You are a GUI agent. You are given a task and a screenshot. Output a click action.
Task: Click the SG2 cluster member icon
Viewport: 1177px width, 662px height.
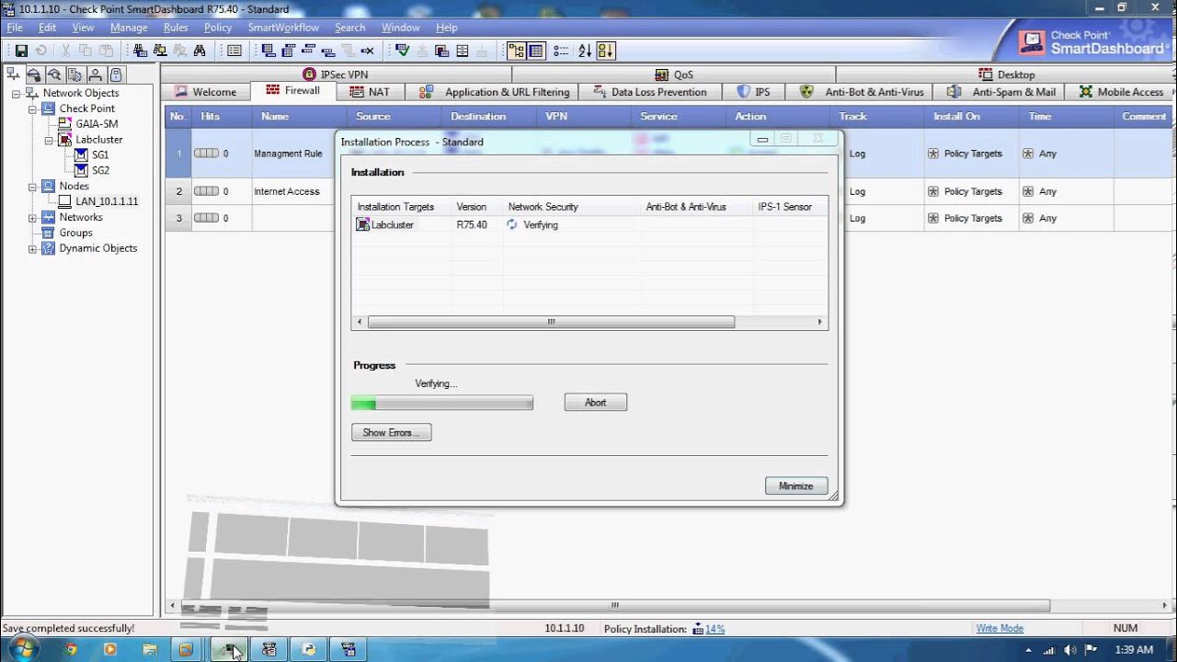[81, 170]
